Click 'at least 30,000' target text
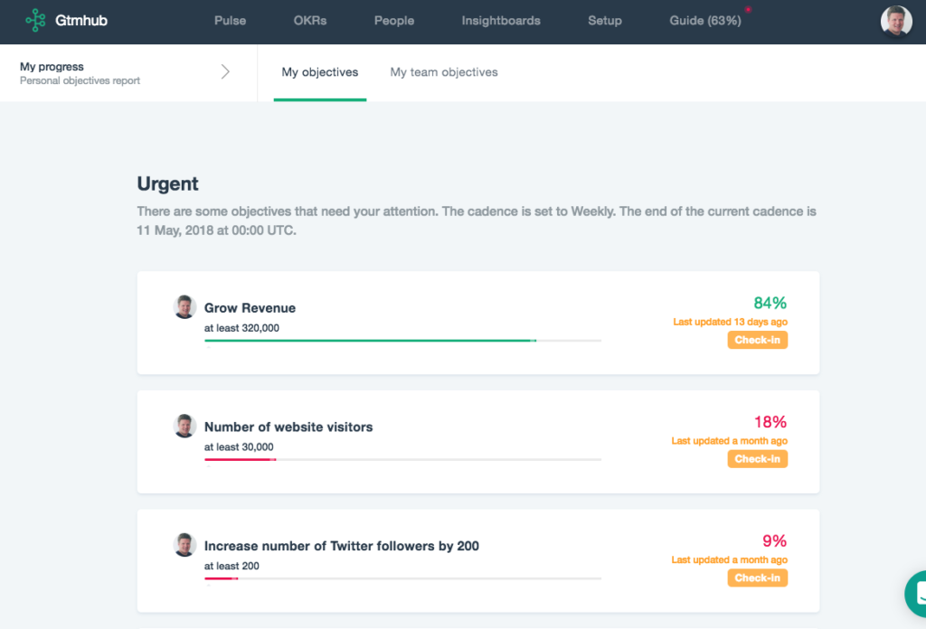The height and width of the screenshot is (629, 926). 239,447
